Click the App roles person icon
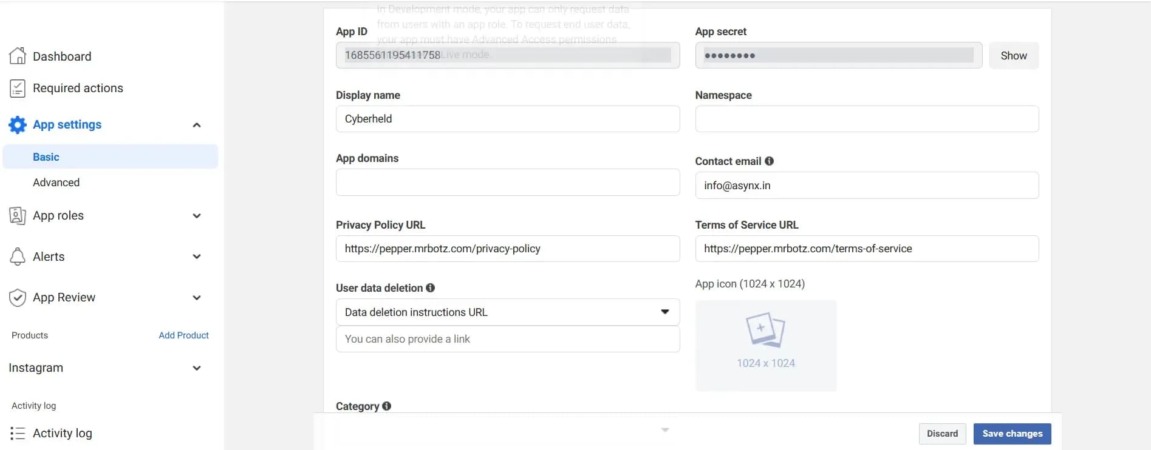This screenshot has width=1151, height=450. pyautogui.click(x=18, y=216)
